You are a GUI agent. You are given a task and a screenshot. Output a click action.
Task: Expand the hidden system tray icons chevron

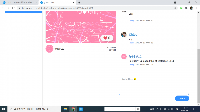[157, 109]
